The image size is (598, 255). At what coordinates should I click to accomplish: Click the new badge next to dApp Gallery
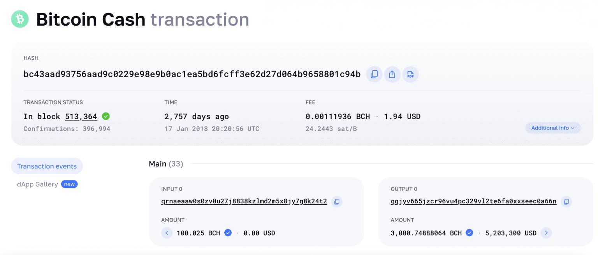click(69, 184)
